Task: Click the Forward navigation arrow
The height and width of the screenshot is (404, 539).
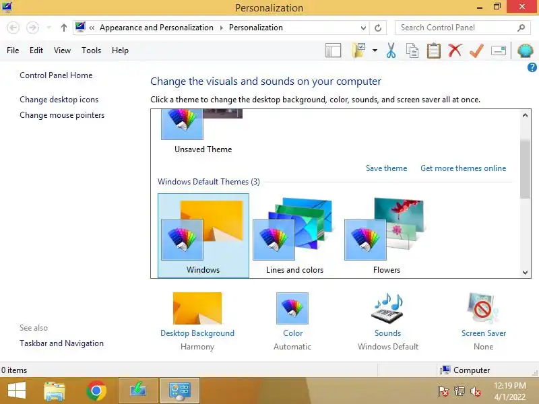Action: tap(32, 28)
